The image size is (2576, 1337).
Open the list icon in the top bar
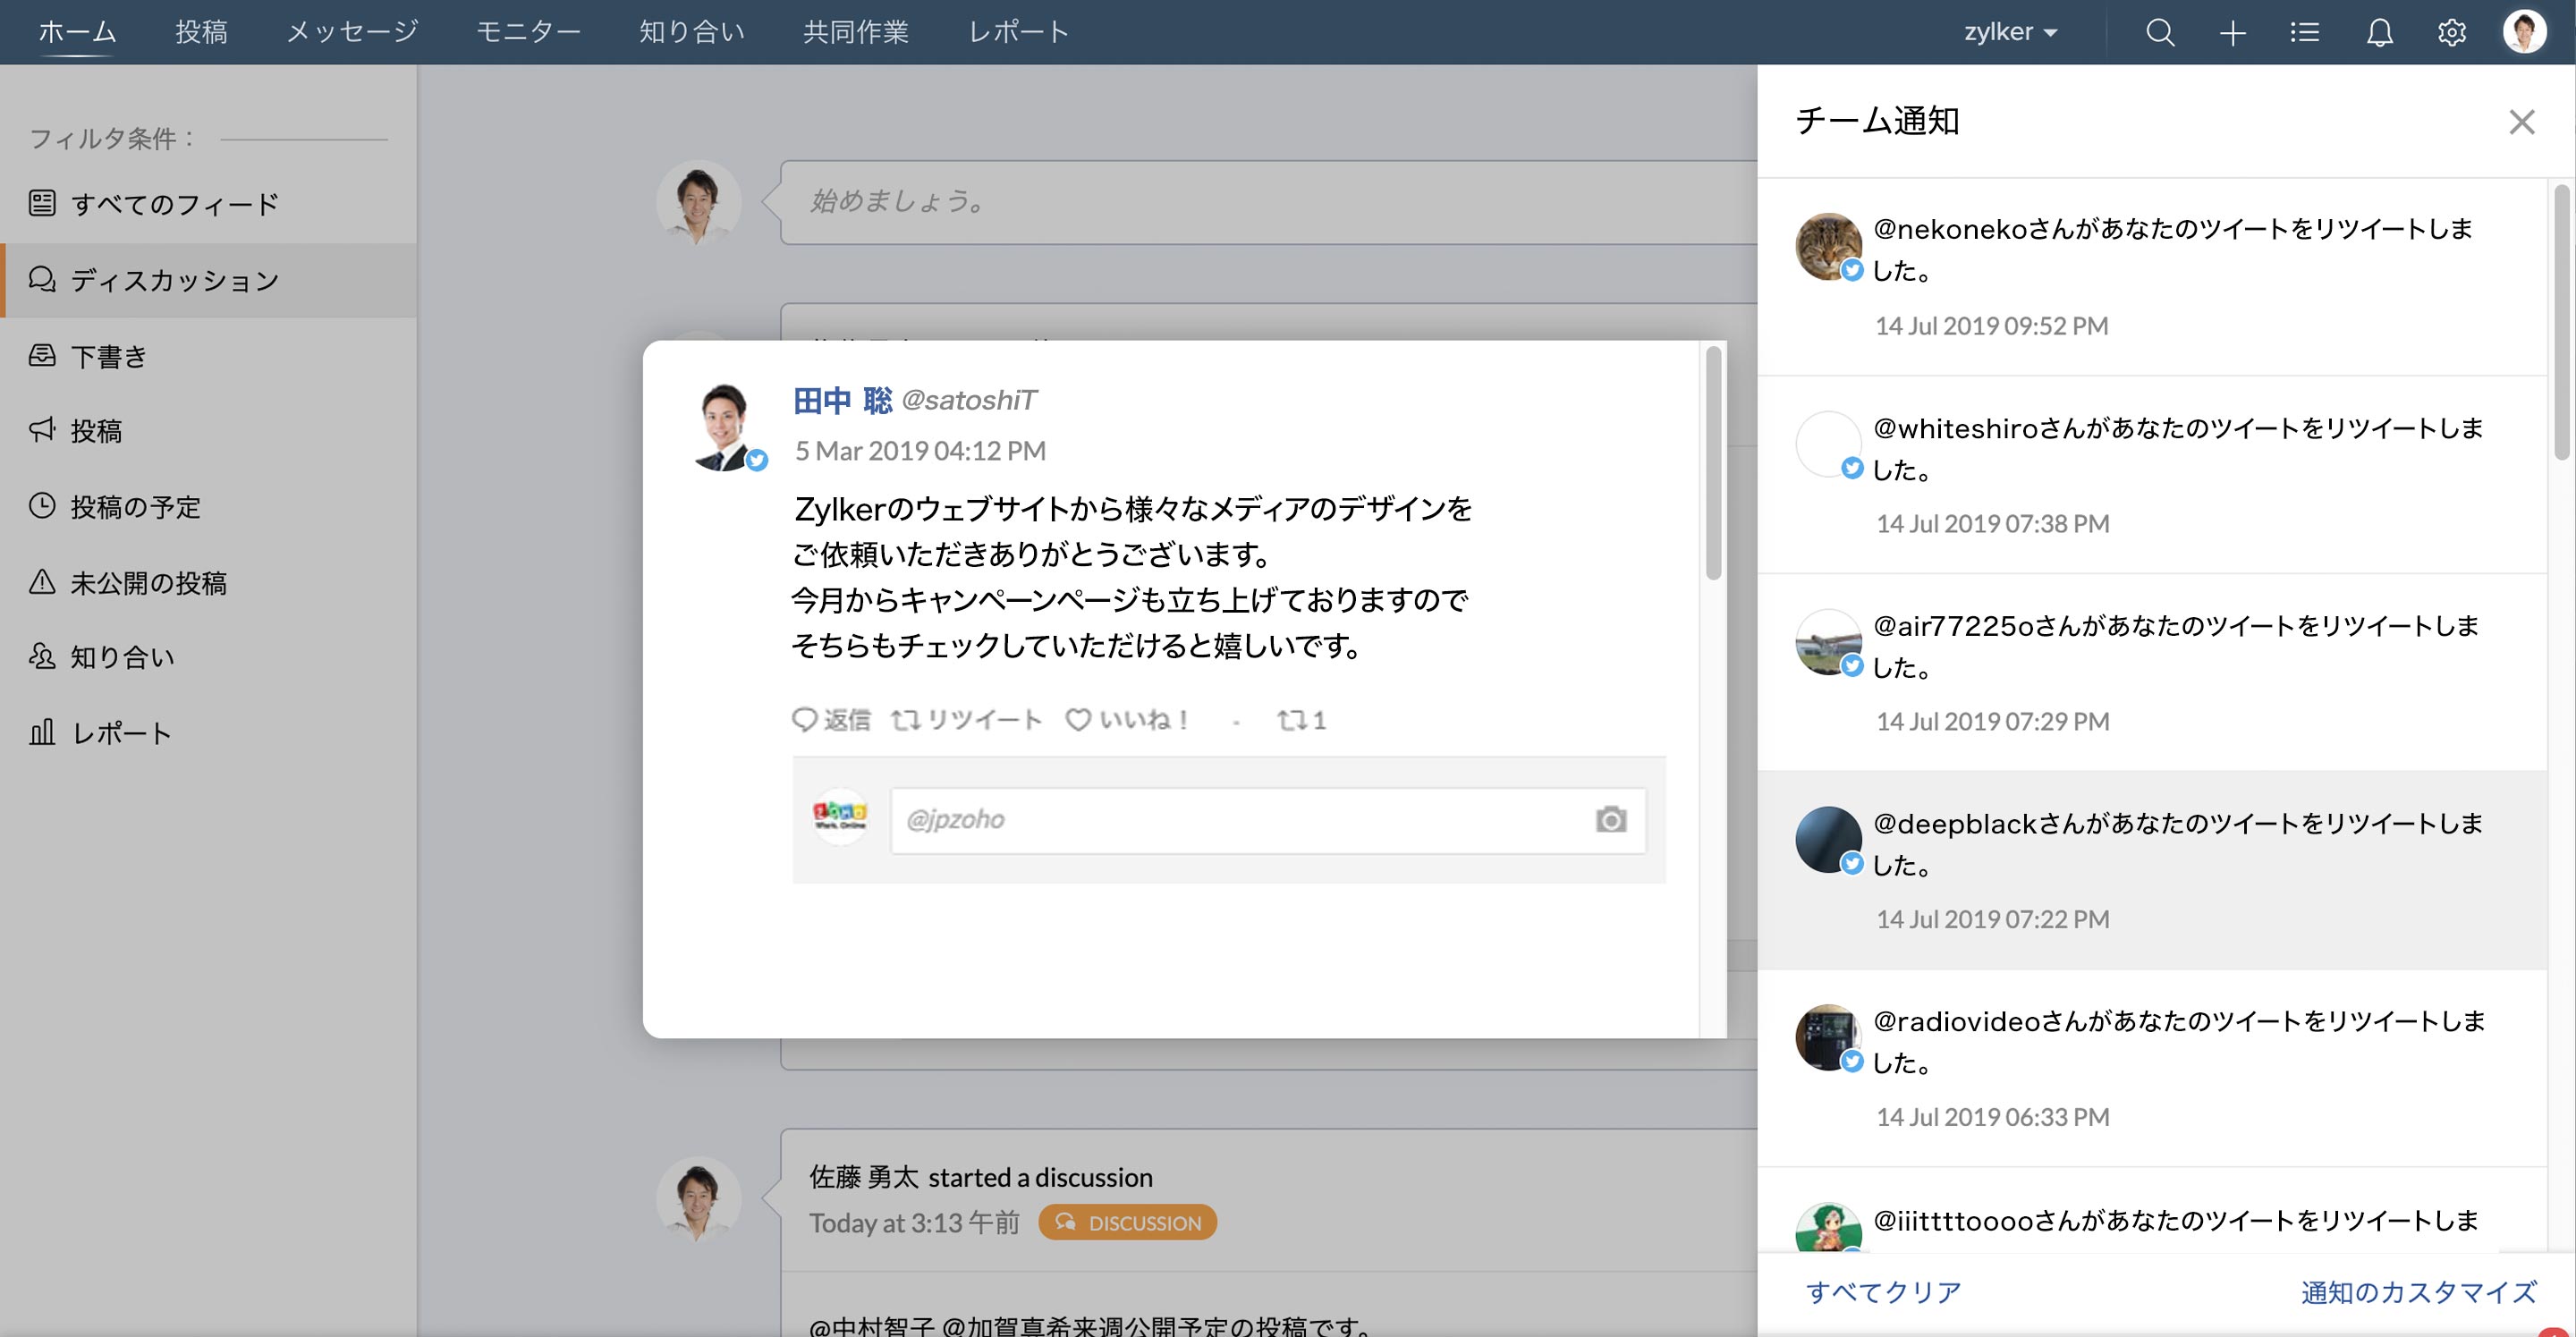[x=2305, y=33]
